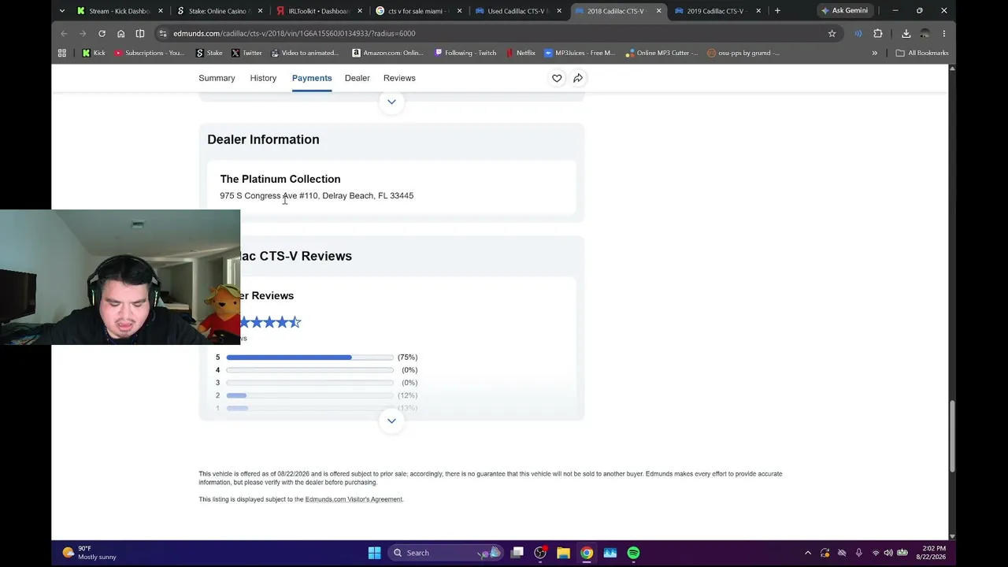
Task: Switch to the Used Cadillac CTS-V tab
Action: coord(517,11)
